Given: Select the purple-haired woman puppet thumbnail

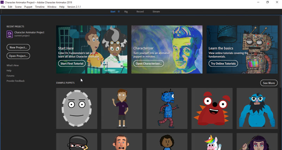Looking at the screenshot, I should pos(257,142).
